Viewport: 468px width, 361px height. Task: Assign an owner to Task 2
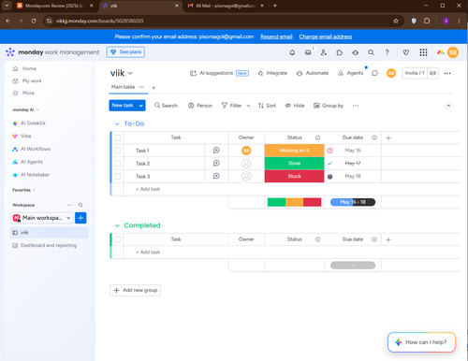(246, 164)
